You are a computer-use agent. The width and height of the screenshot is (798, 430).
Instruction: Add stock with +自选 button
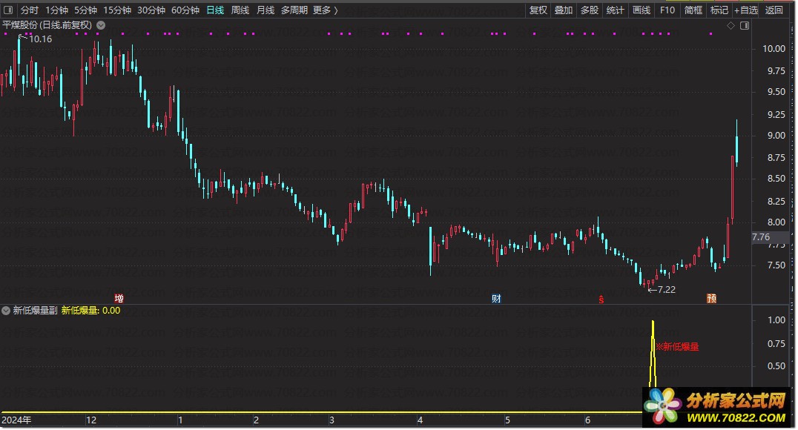pos(746,10)
